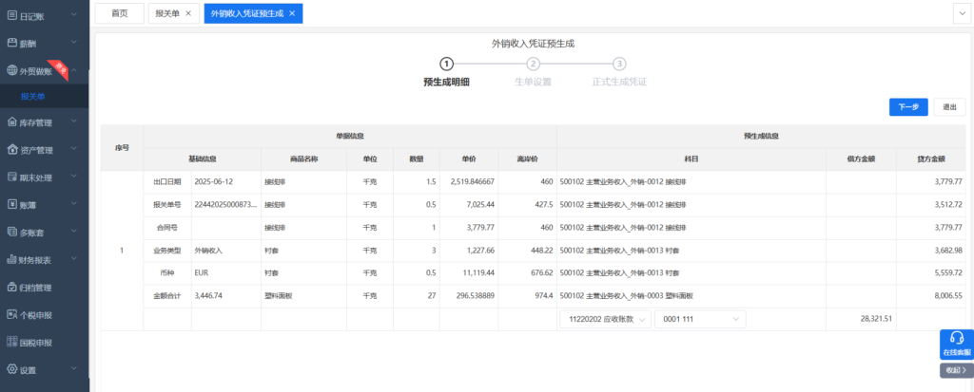Select 报关单 submenu item in sidebar
974x392 pixels.
pyautogui.click(x=33, y=97)
